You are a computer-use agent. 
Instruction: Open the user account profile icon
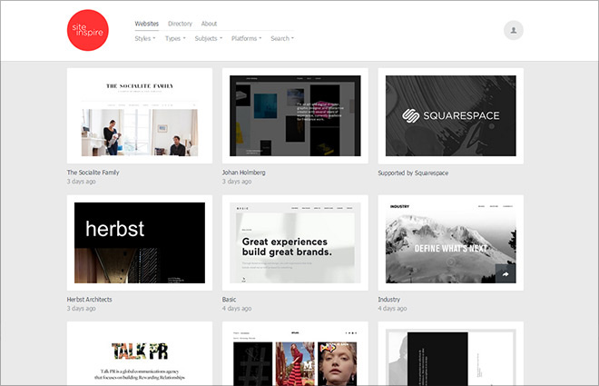point(514,30)
